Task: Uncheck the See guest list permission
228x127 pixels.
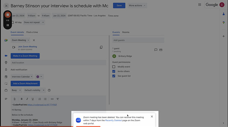Action: (114, 76)
